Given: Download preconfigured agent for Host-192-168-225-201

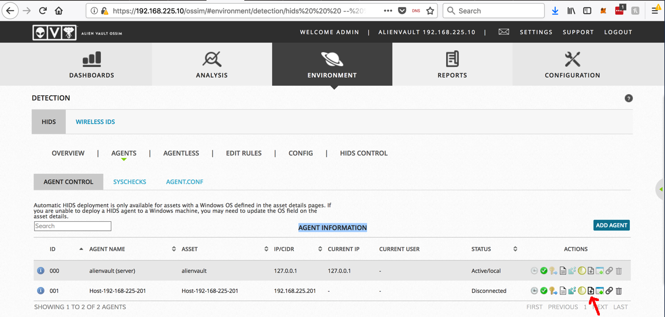Looking at the screenshot, I should pos(591,290).
